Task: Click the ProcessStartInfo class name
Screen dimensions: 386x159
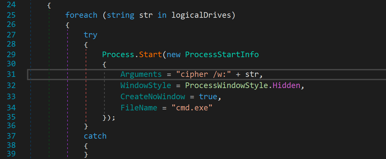Action: 222,55
